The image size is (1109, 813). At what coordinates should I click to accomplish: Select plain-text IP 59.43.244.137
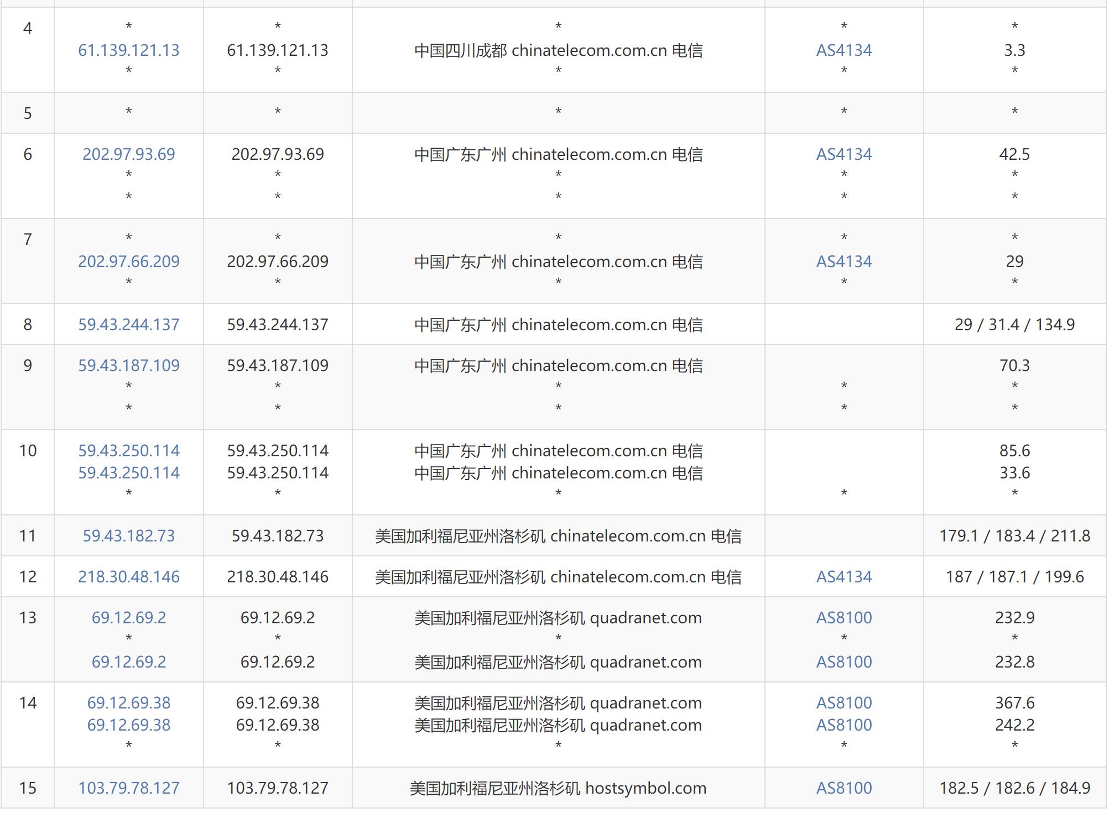tap(278, 325)
